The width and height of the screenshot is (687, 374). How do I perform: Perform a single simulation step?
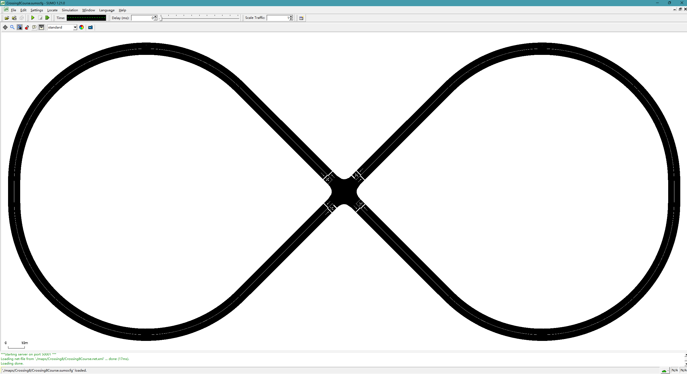click(47, 18)
